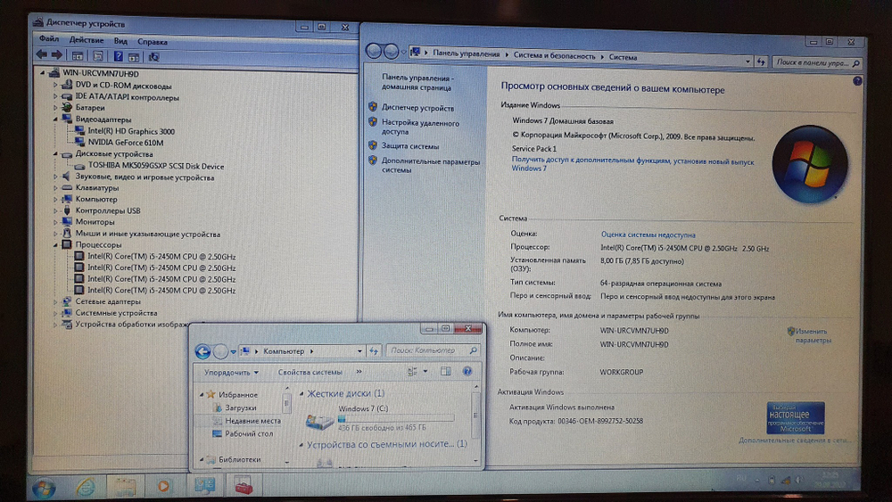Viewport: 892px width, 502px height.
Task: Click the first i5-2450M processor entry
Action: (161, 257)
